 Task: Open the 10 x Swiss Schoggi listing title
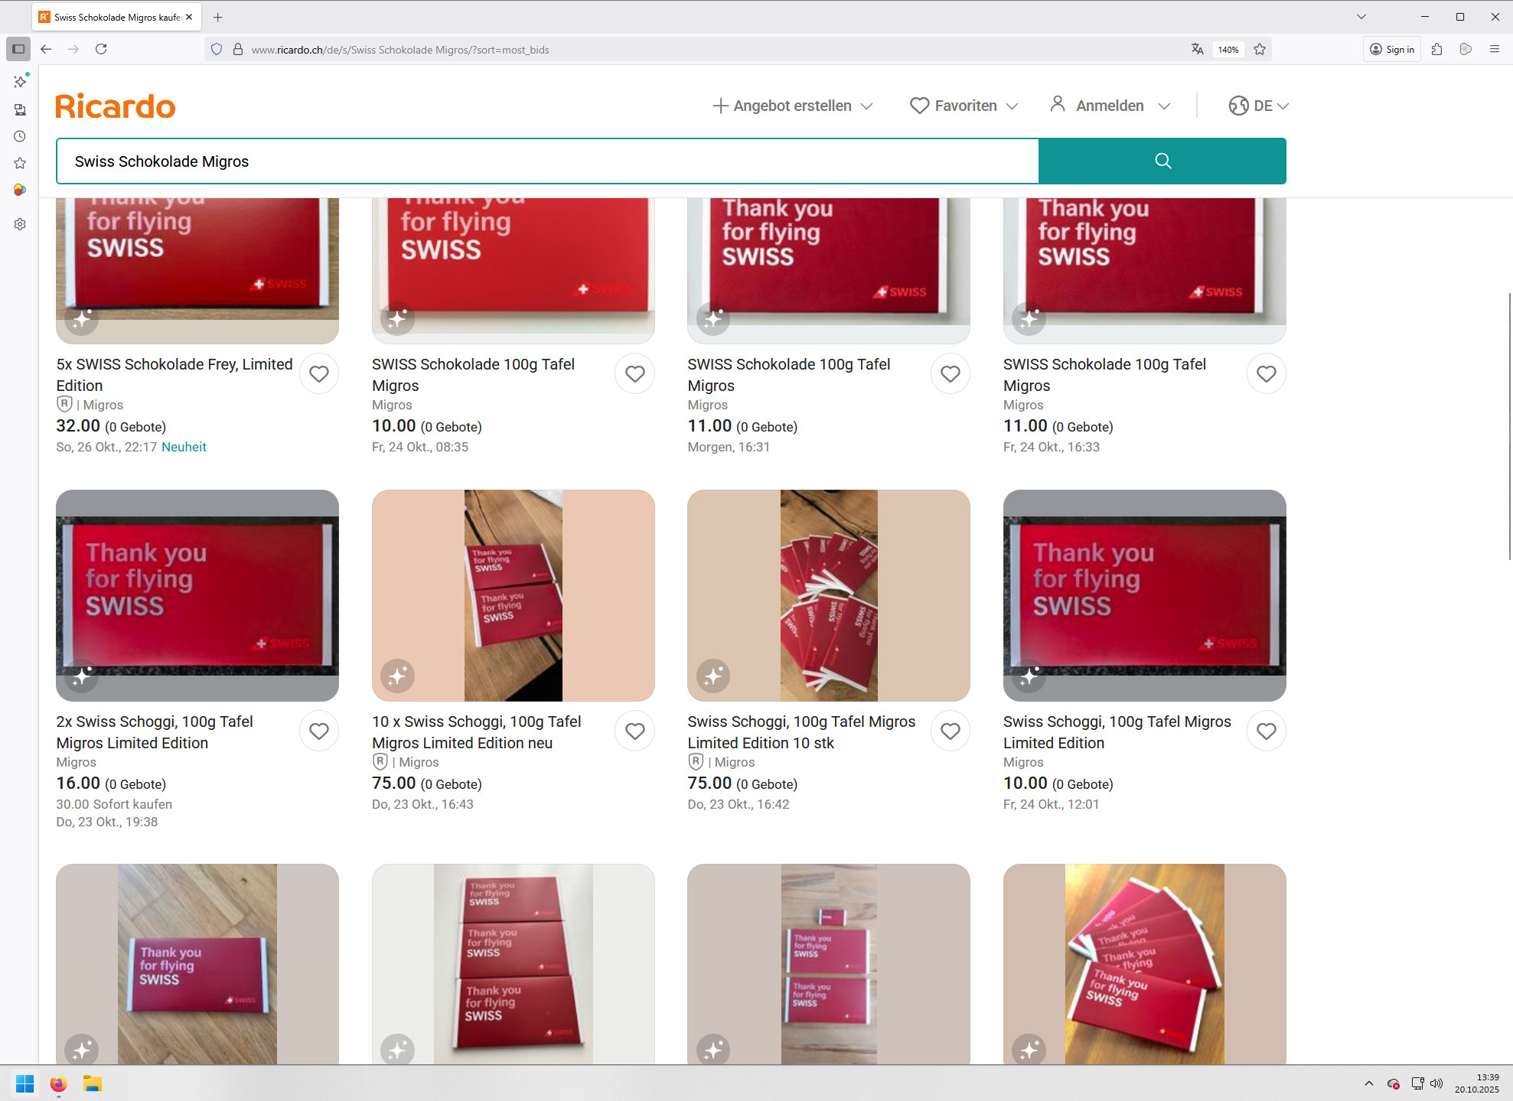tap(476, 731)
